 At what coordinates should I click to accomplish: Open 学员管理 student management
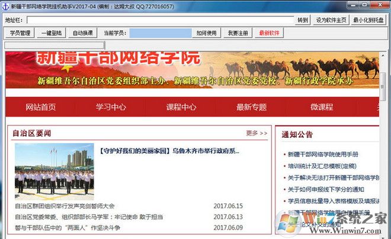pyautogui.click(x=20, y=33)
